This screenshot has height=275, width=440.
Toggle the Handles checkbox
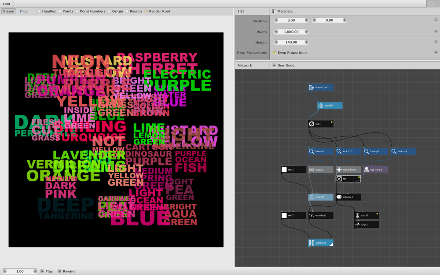pos(39,11)
